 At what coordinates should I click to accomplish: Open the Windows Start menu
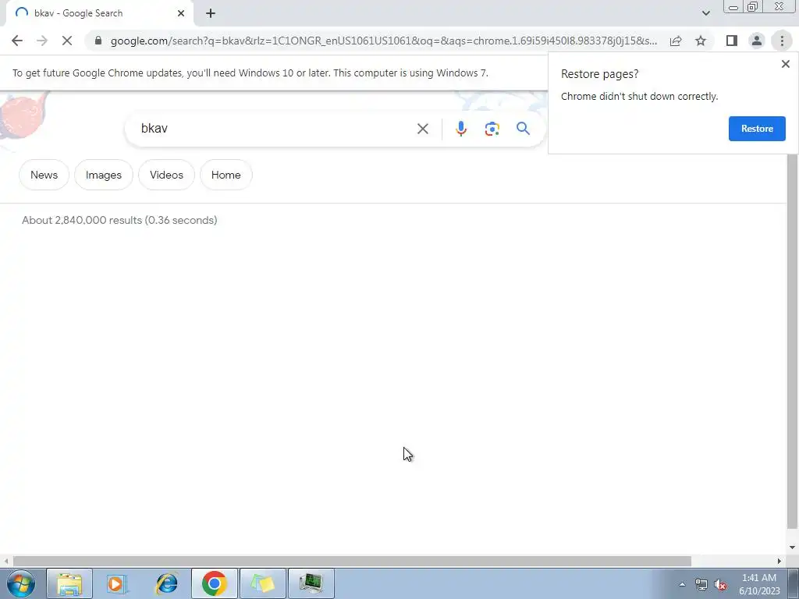[21, 583]
